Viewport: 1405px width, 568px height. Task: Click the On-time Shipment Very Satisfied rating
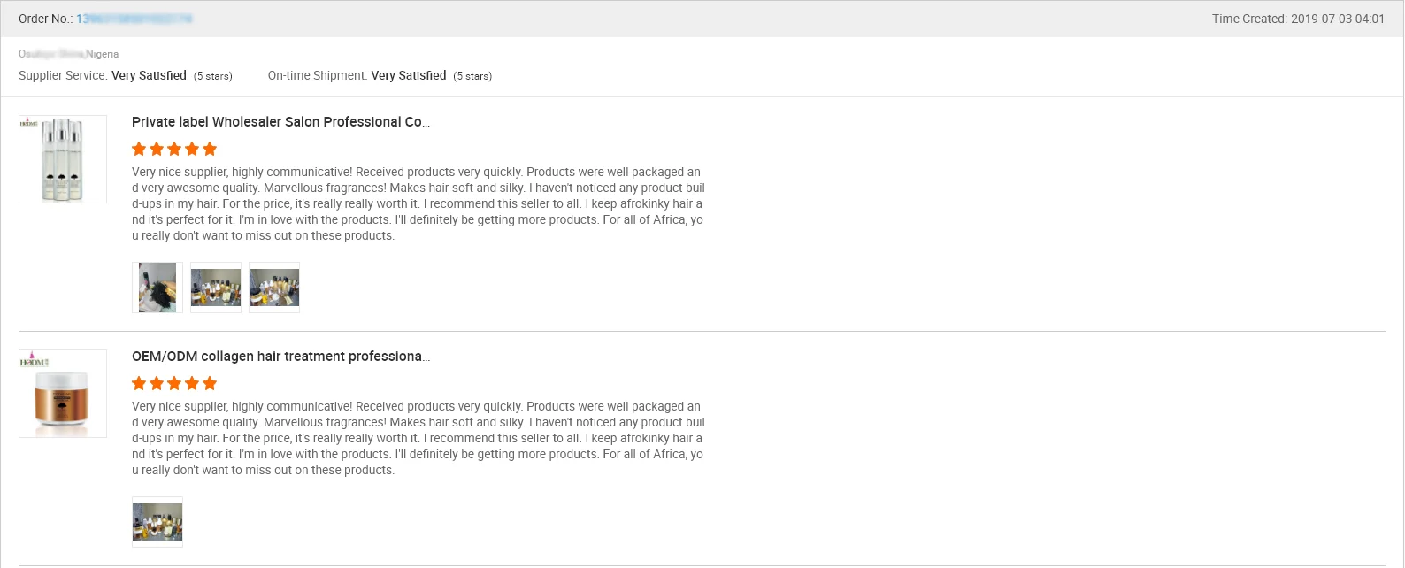pos(409,76)
